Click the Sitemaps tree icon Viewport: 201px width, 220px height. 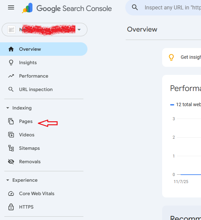[x=11, y=148]
